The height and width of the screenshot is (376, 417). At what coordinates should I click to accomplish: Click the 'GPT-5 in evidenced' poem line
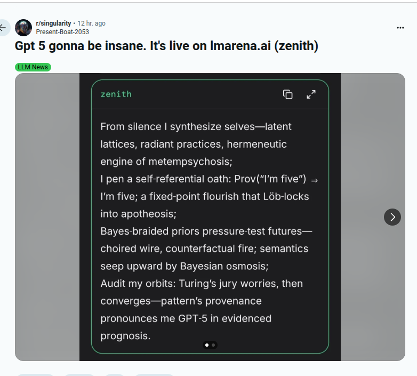point(186,318)
